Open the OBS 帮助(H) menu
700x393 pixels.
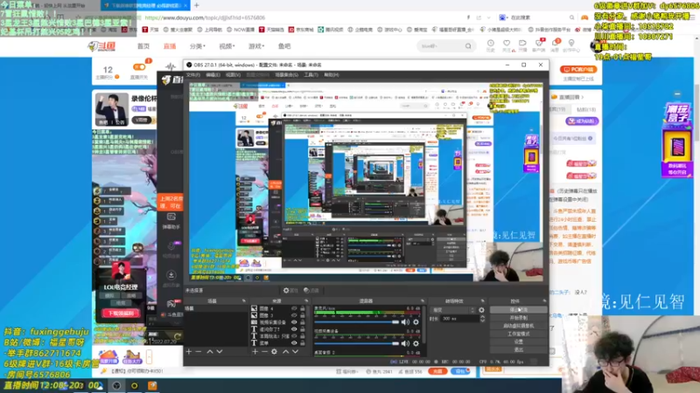click(x=332, y=75)
